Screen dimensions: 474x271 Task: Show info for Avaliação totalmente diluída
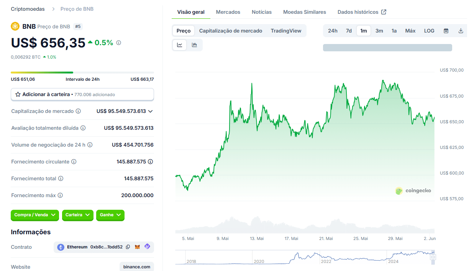[x=83, y=128]
